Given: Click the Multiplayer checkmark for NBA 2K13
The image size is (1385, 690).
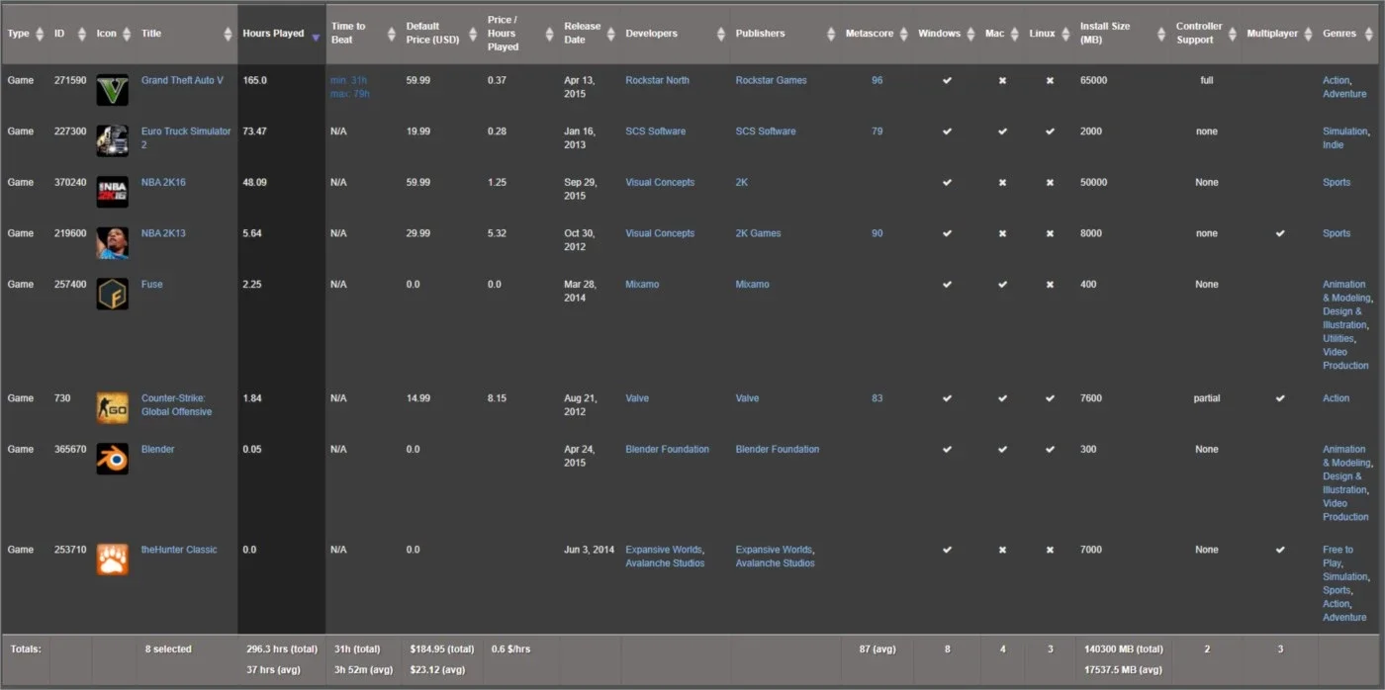Looking at the screenshot, I should [x=1280, y=234].
